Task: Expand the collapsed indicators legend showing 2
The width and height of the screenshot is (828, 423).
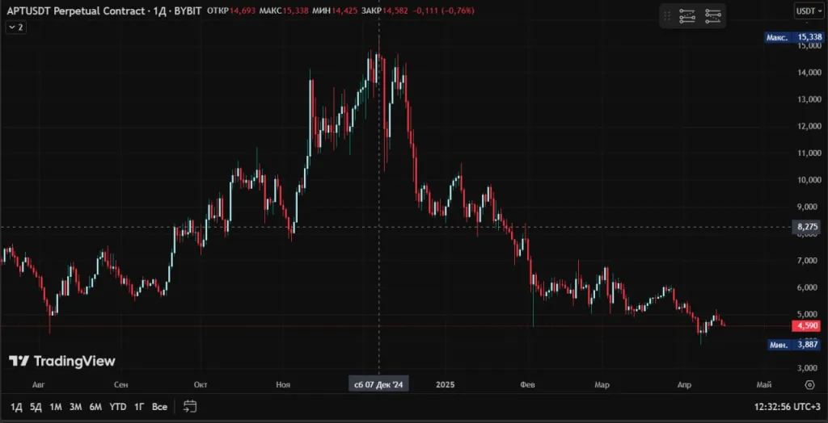Action: pos(15,27)
